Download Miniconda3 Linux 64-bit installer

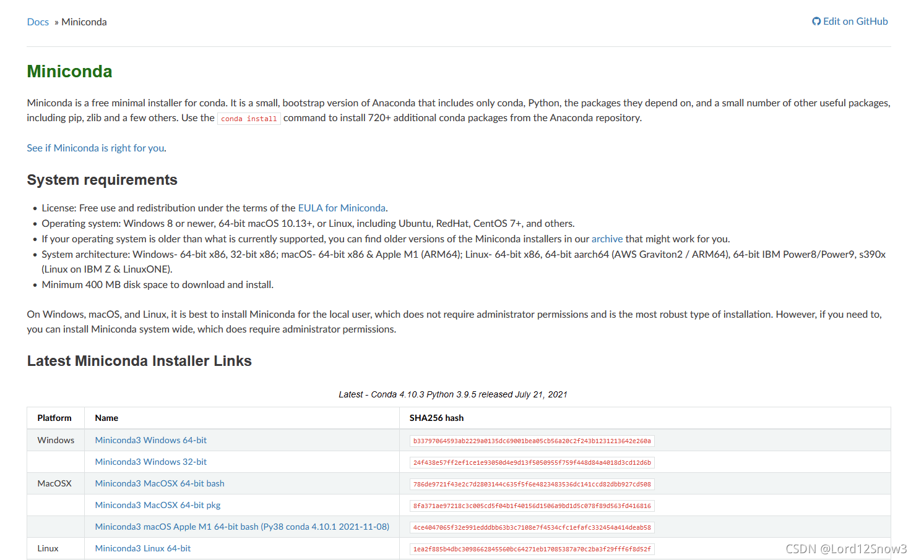point(143,548)
